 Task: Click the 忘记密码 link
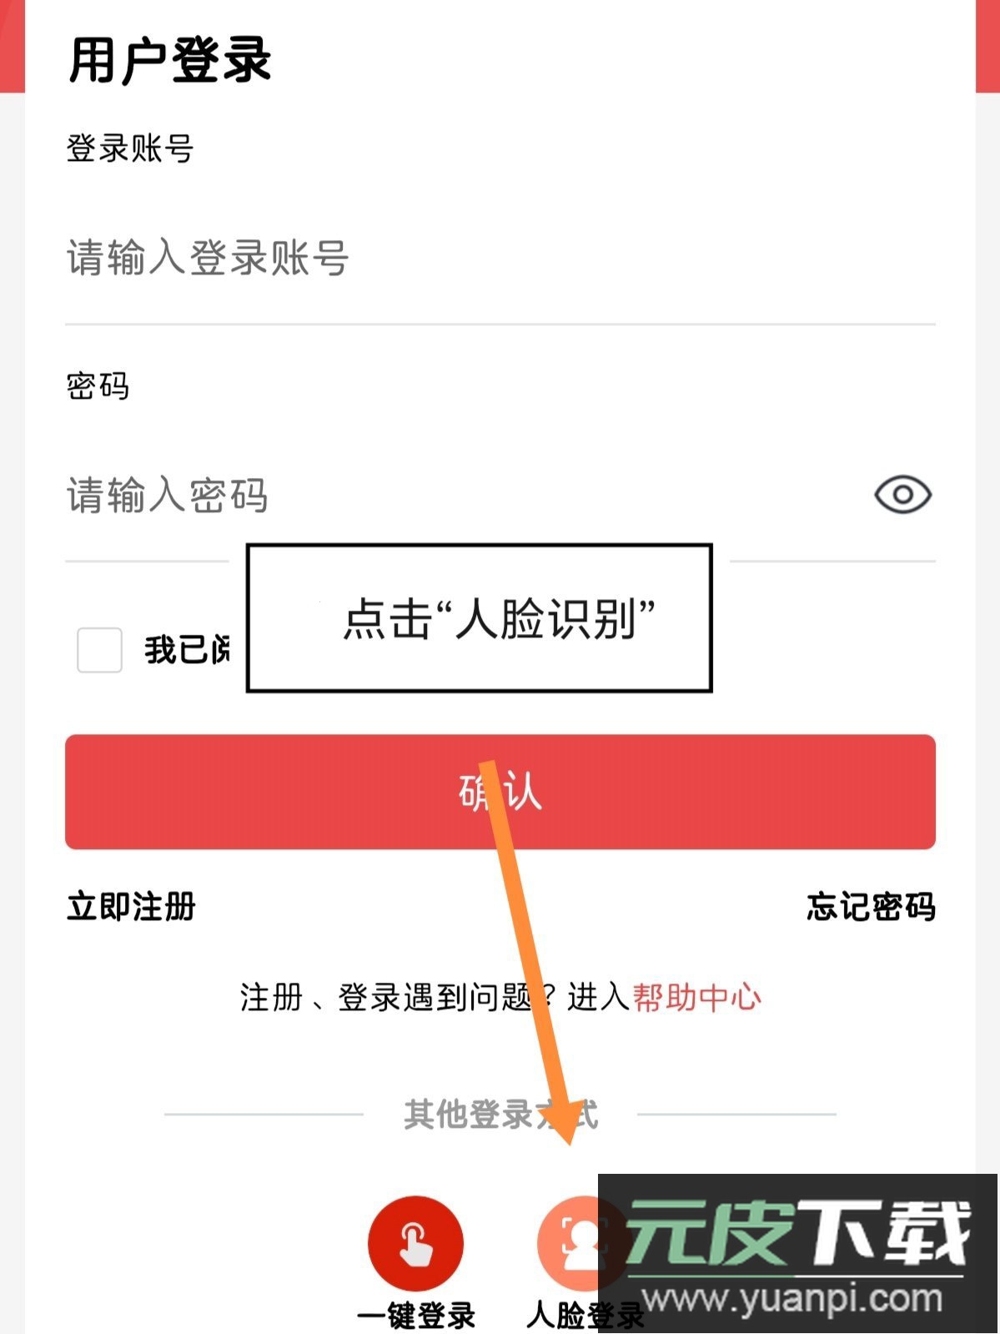point(870,907)
